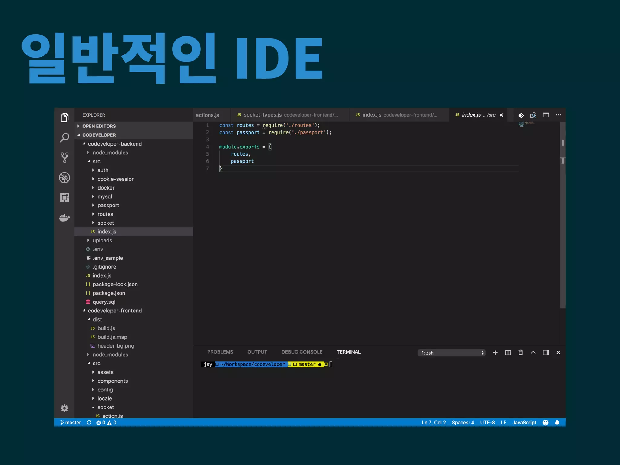Change encoding via UTF-8
Image resolution: width=620 pixels, height=465 pixels.
pos(487,423)
